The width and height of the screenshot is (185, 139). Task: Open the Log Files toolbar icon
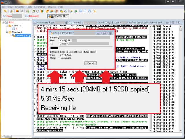tap(66, 11)
